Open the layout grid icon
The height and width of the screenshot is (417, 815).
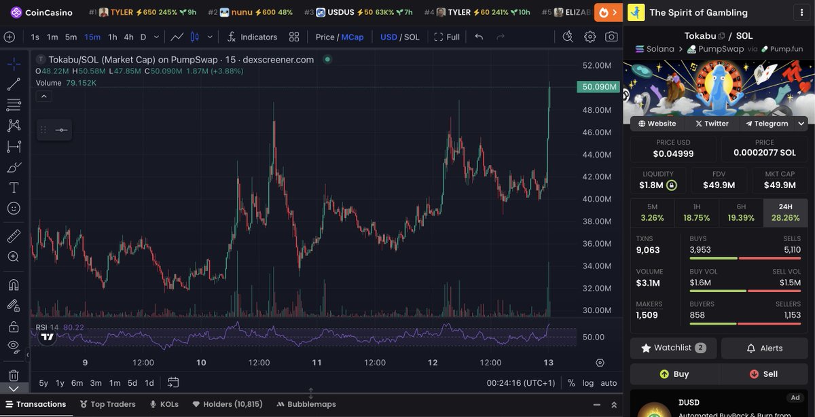click(x=294, y=37)
